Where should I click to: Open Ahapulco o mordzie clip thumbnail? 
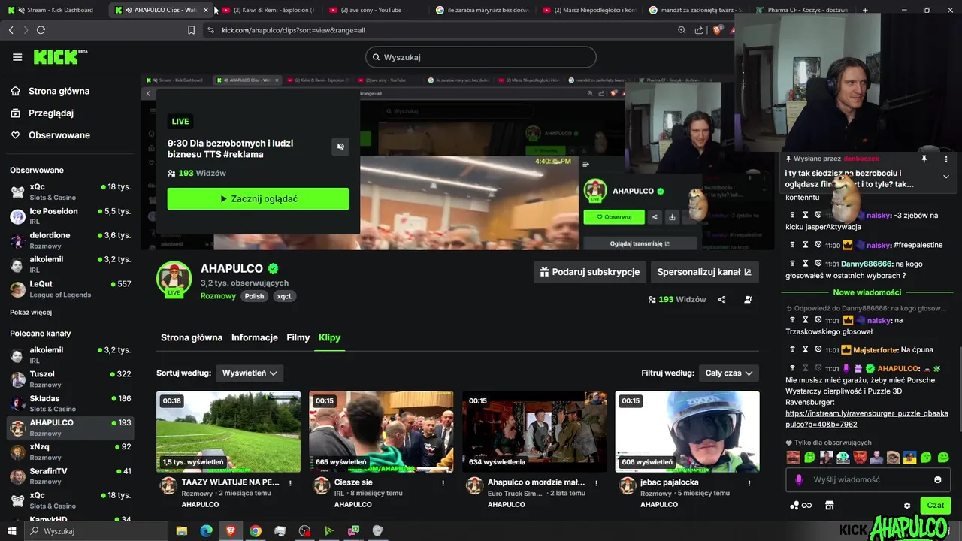[534, 431]
